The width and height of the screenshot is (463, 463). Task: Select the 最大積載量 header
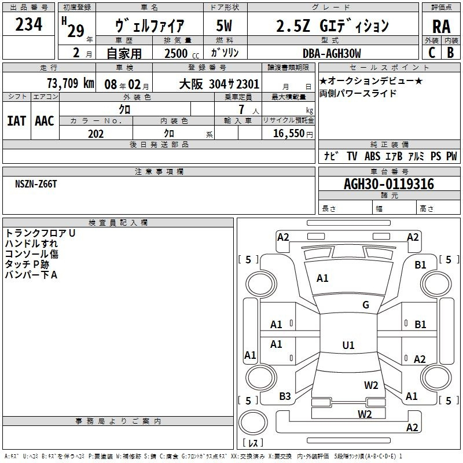click(x=288, y=97)
